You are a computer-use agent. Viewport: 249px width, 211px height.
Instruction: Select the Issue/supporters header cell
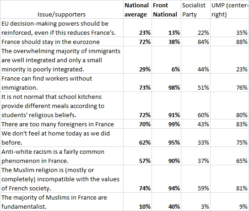coord(62,10)
